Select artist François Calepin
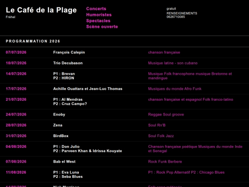This screenshot has height=187, width=249. [x=69, y=52]
